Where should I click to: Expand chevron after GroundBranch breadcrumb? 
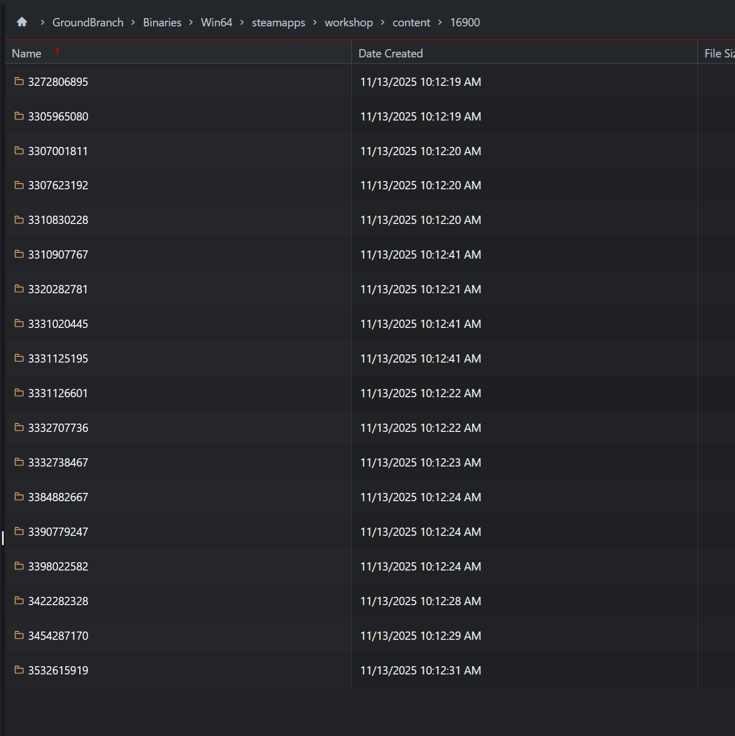(x=133, y=23)
